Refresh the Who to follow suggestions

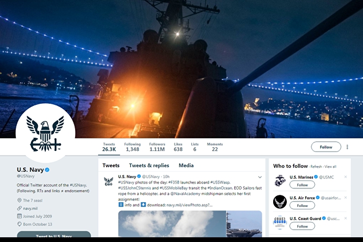pyautogui.click(x=316, y=167)
